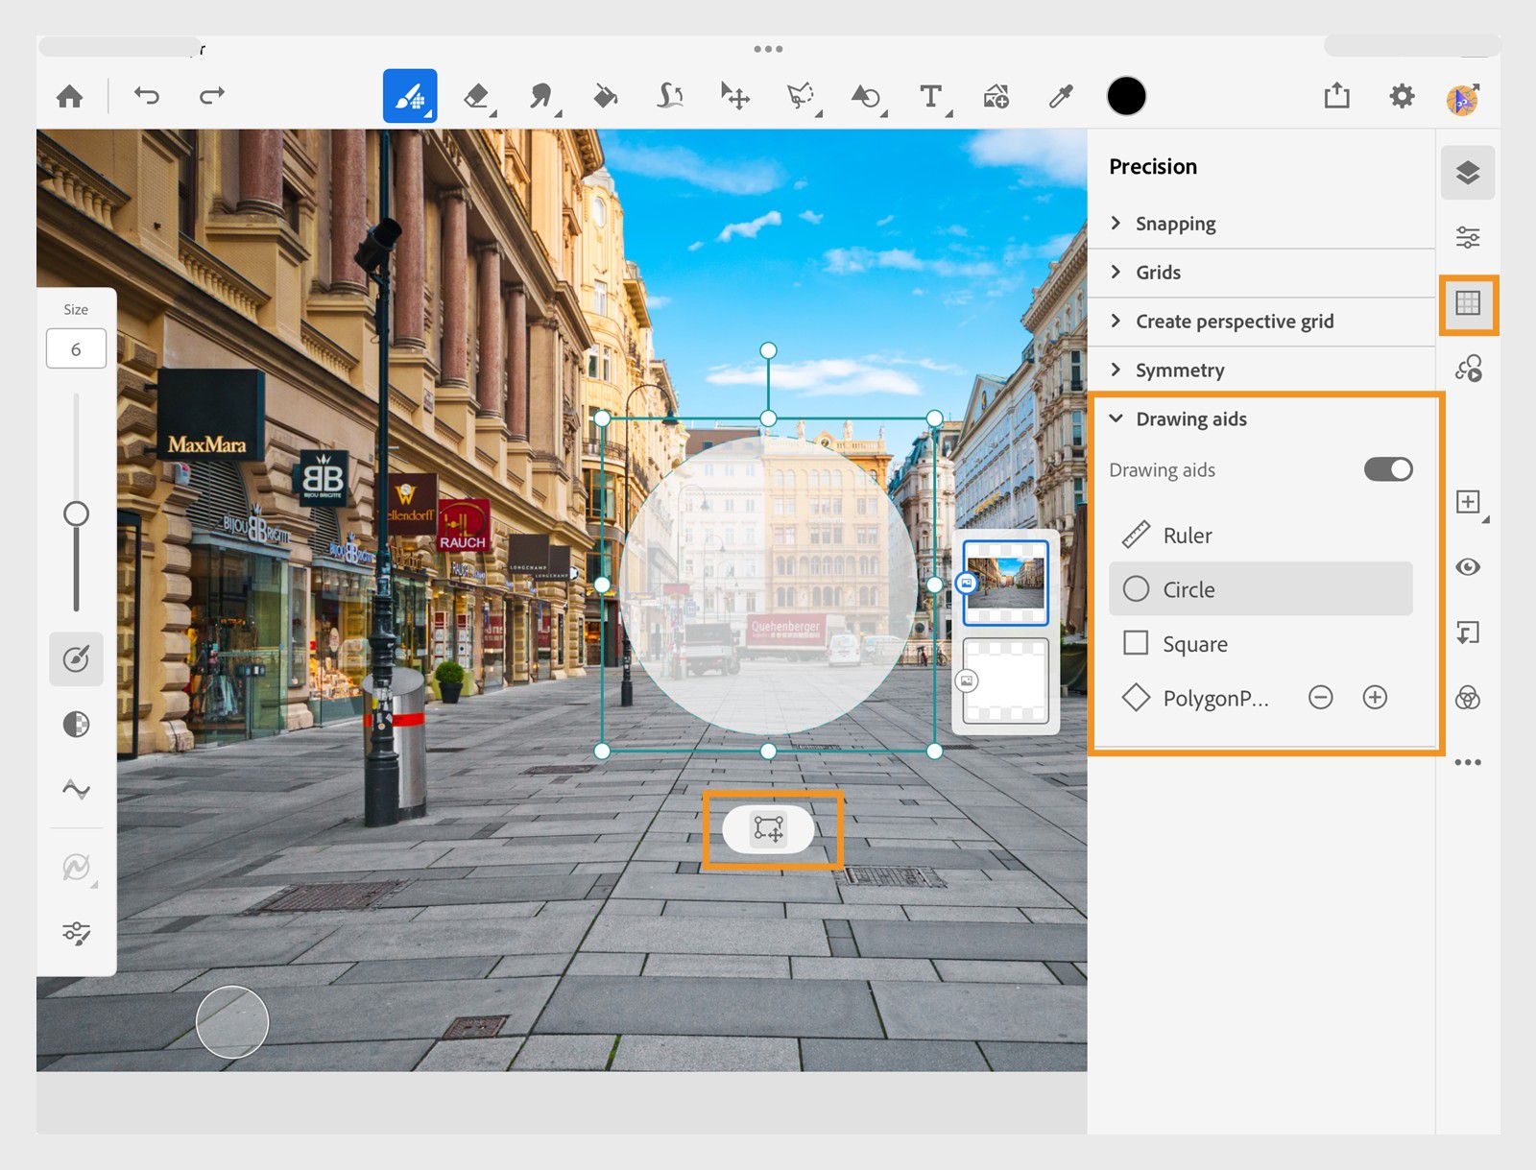Click the brush Size value field
The height and width of the screenshot is (1170, 1536).
(x=76, y=349)
